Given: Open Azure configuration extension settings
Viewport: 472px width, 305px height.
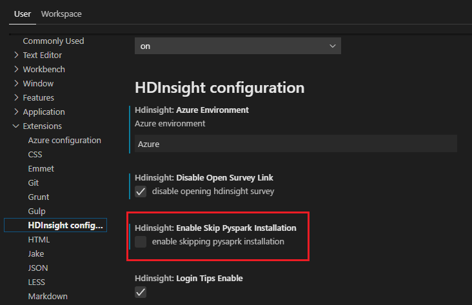Looking at the screenshot, I should coord(64,141).
